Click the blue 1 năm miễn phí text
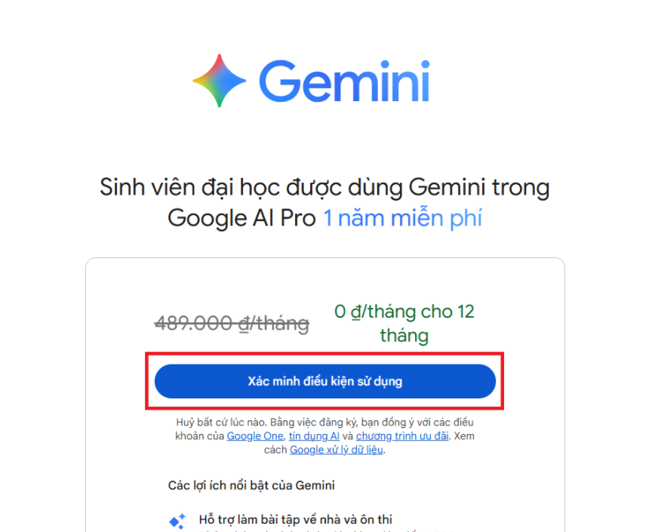The image size is (652, 532). (402, 218)
